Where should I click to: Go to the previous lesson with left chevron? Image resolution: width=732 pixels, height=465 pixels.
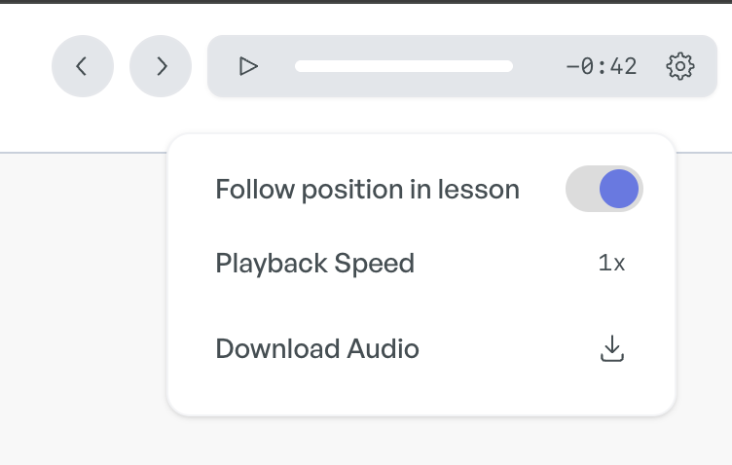click(x=82, y=66)
